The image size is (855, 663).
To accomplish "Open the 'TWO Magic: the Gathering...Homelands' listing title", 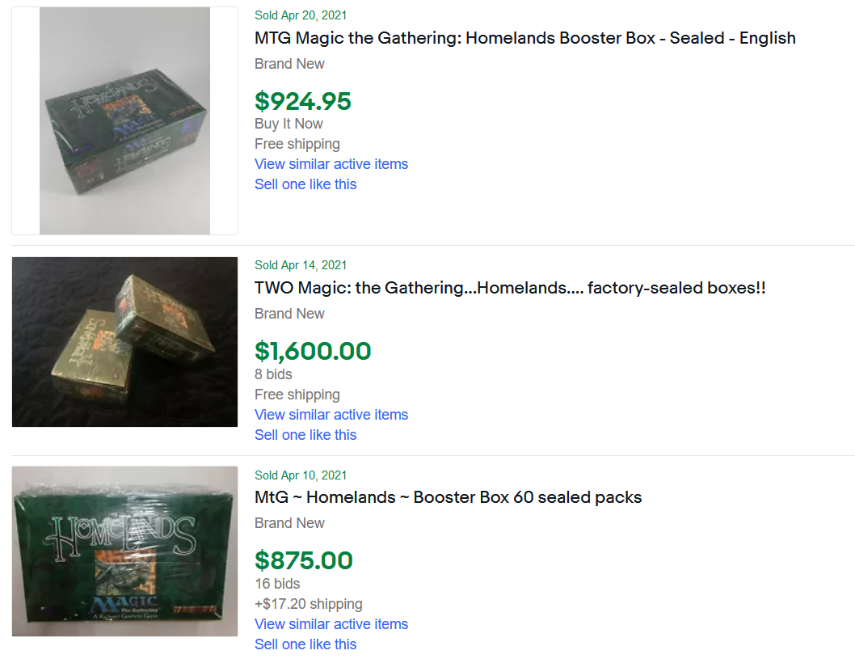I will [509, 288].
